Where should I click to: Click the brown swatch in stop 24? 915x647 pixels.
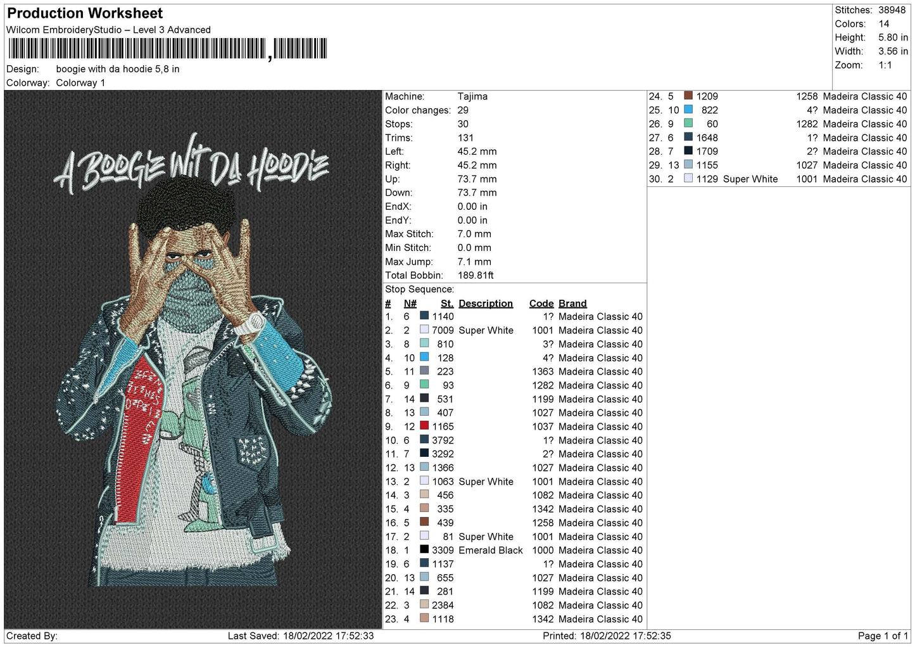pos(688,96)
